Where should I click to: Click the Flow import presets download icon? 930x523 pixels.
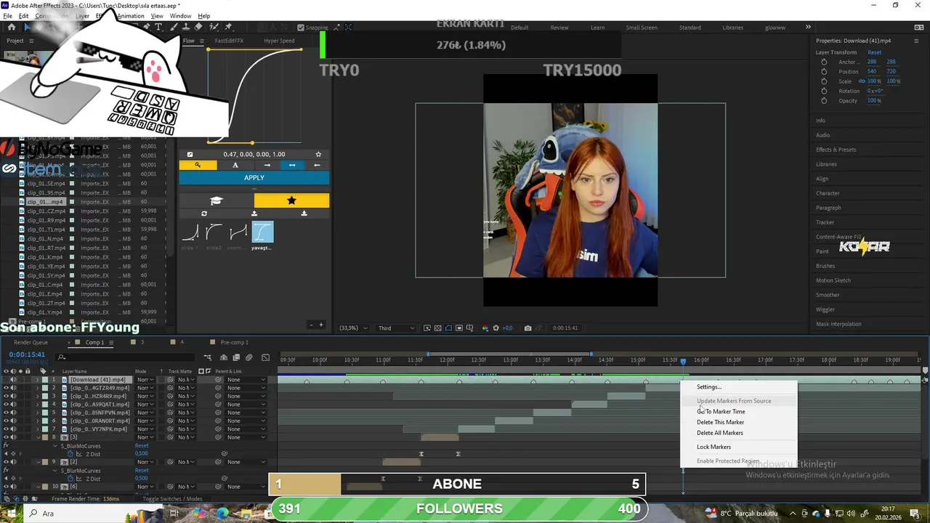[304, 214]
